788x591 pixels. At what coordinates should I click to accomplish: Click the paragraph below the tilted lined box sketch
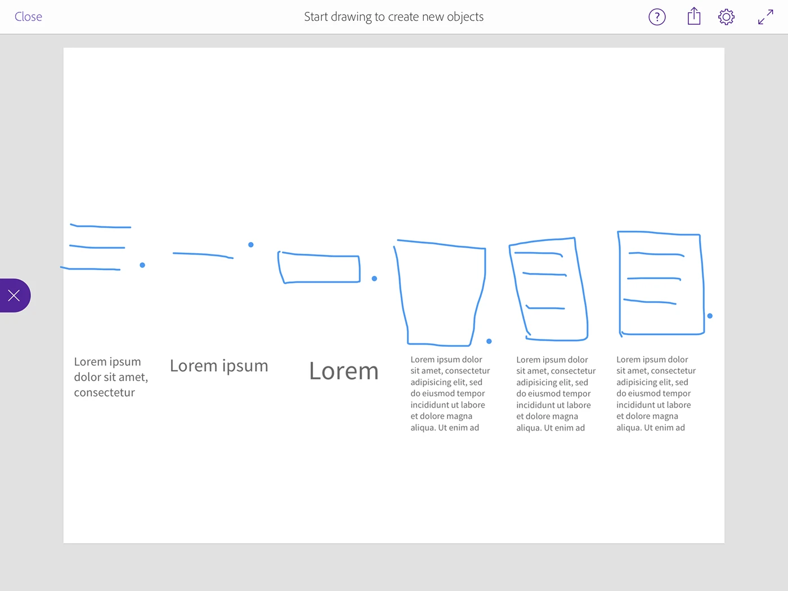pos(555,393)
